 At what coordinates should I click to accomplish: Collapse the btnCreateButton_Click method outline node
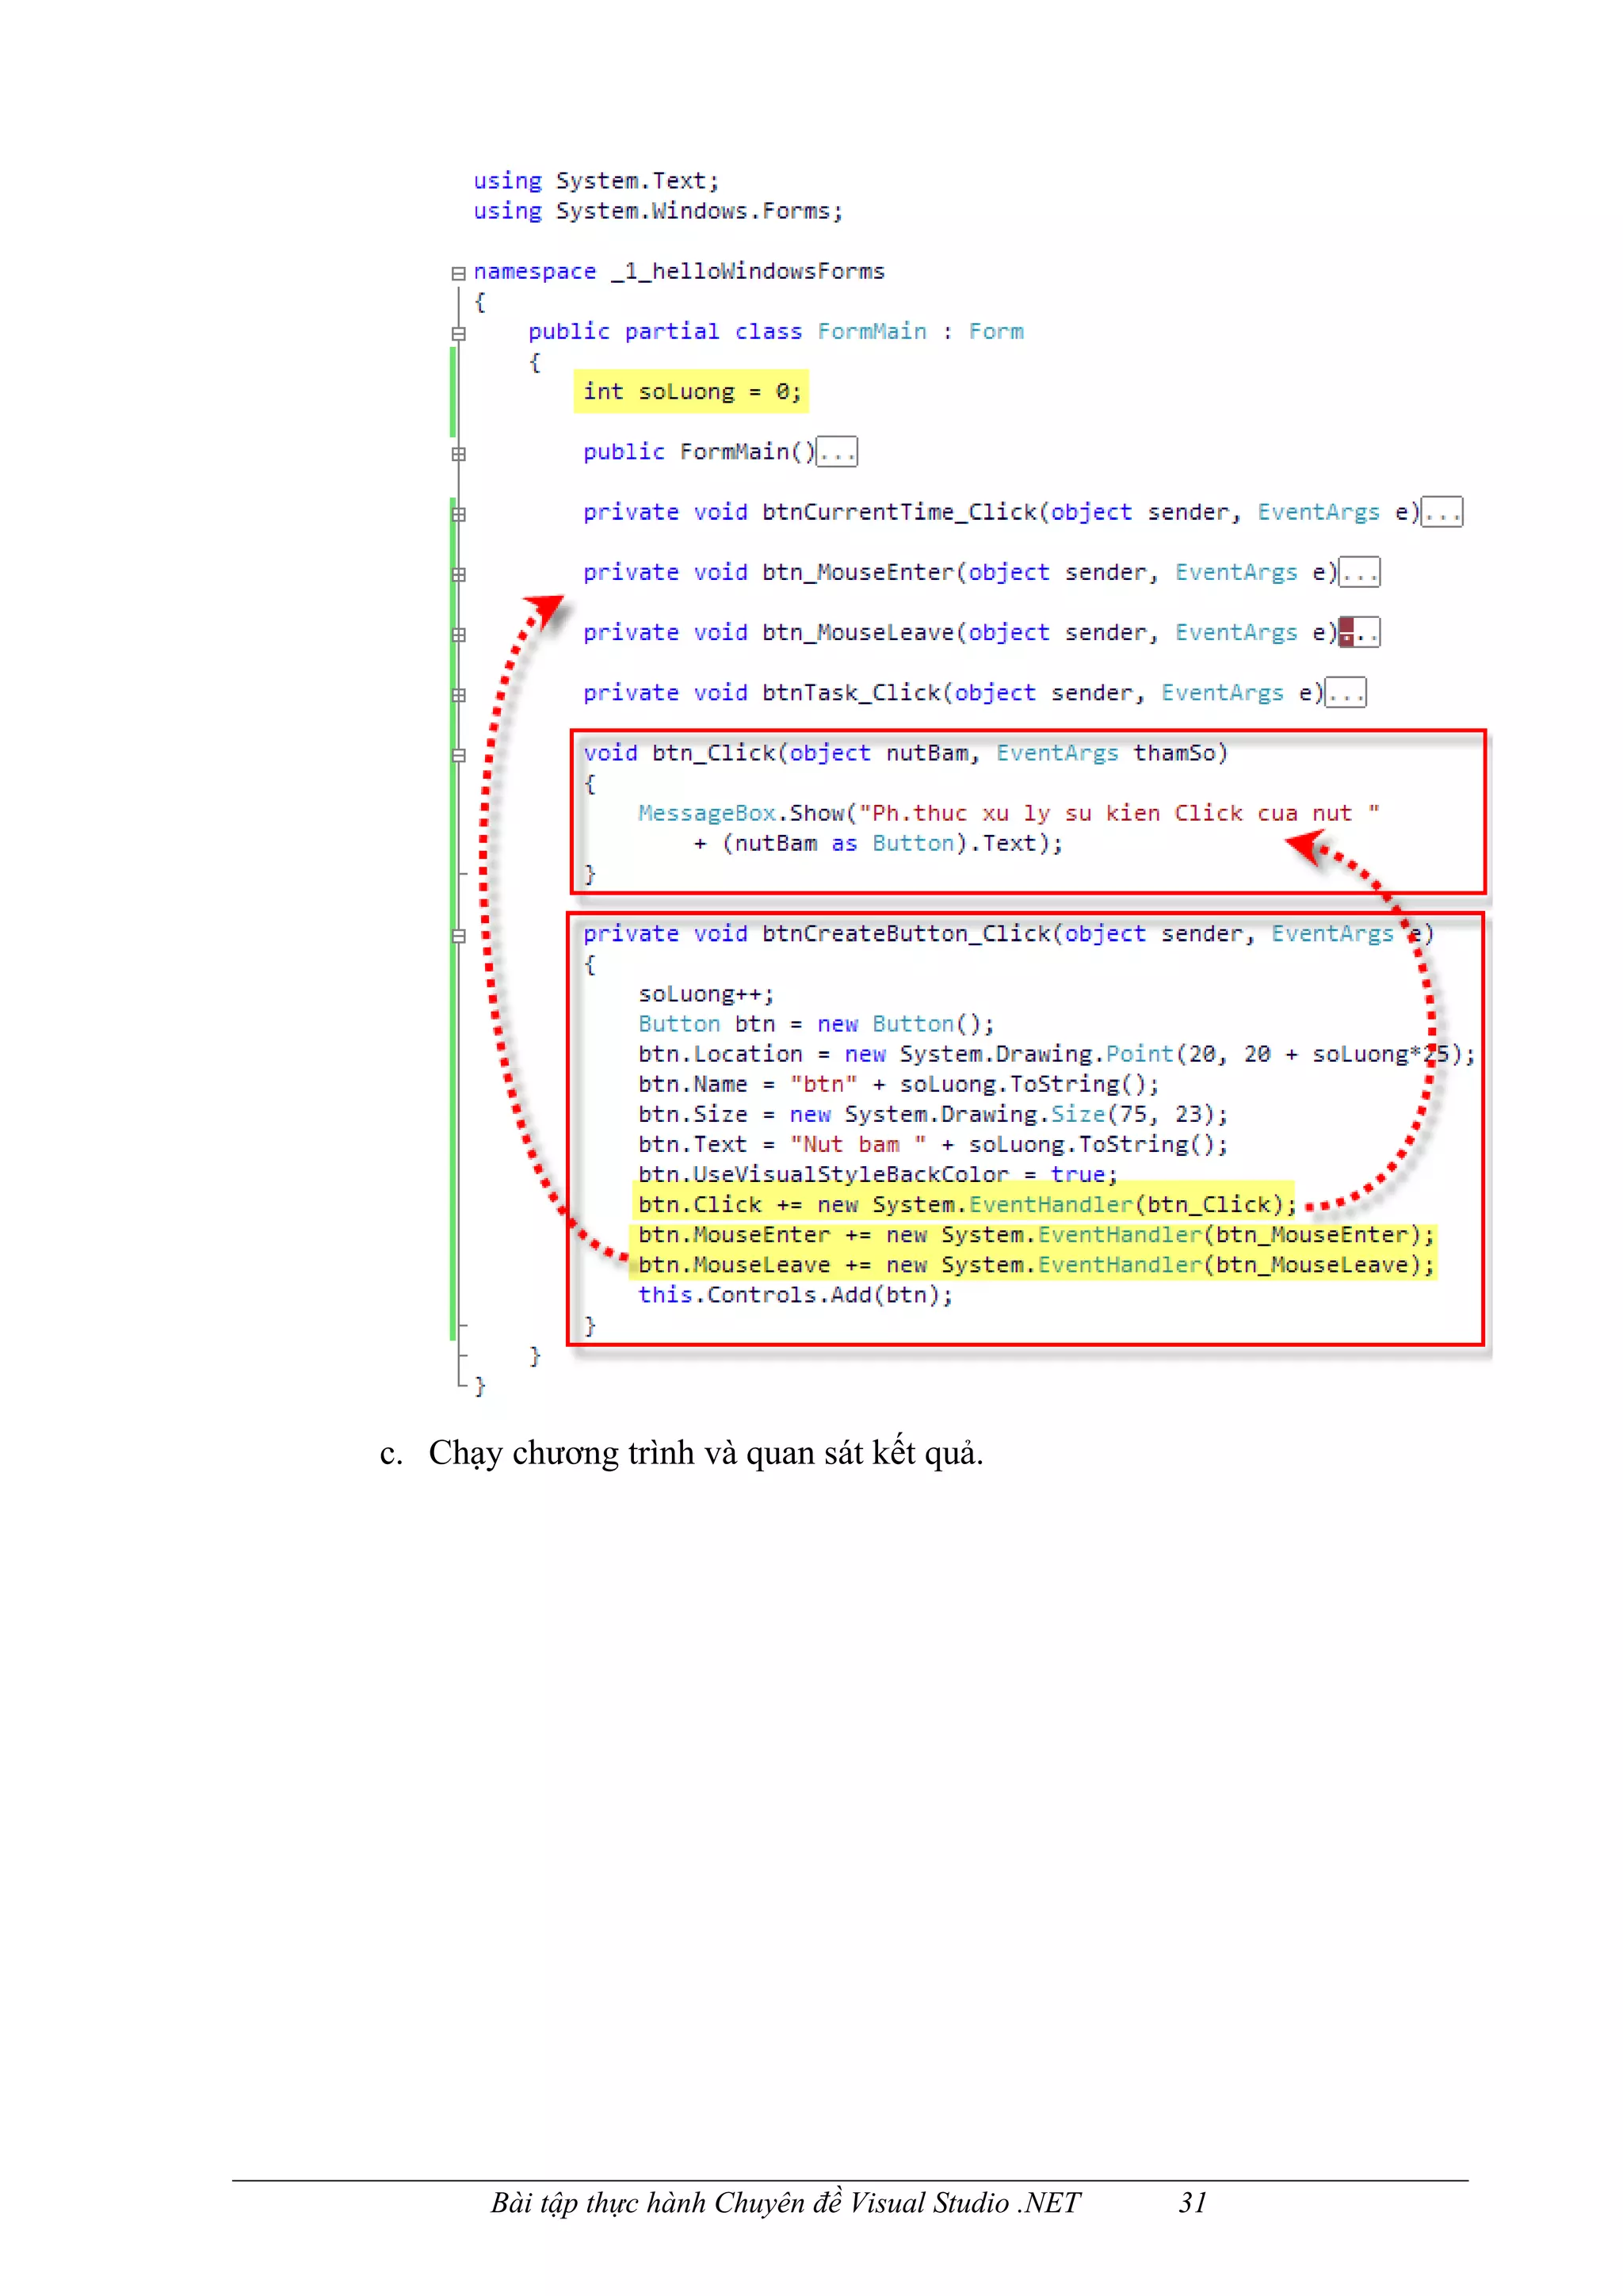[x=458, y=936]
